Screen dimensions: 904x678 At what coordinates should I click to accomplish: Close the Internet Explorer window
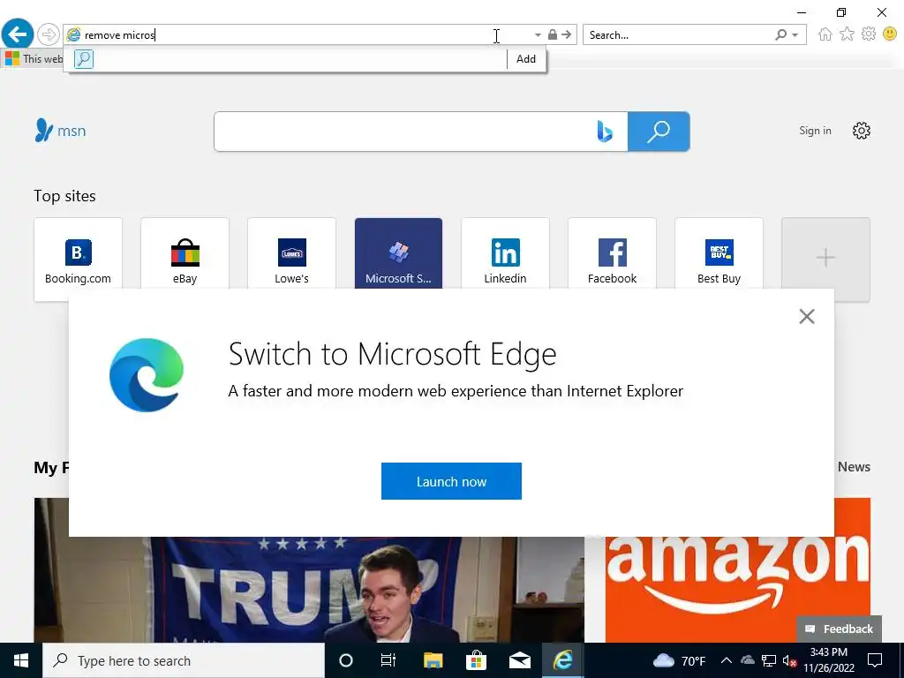(882, 12)
